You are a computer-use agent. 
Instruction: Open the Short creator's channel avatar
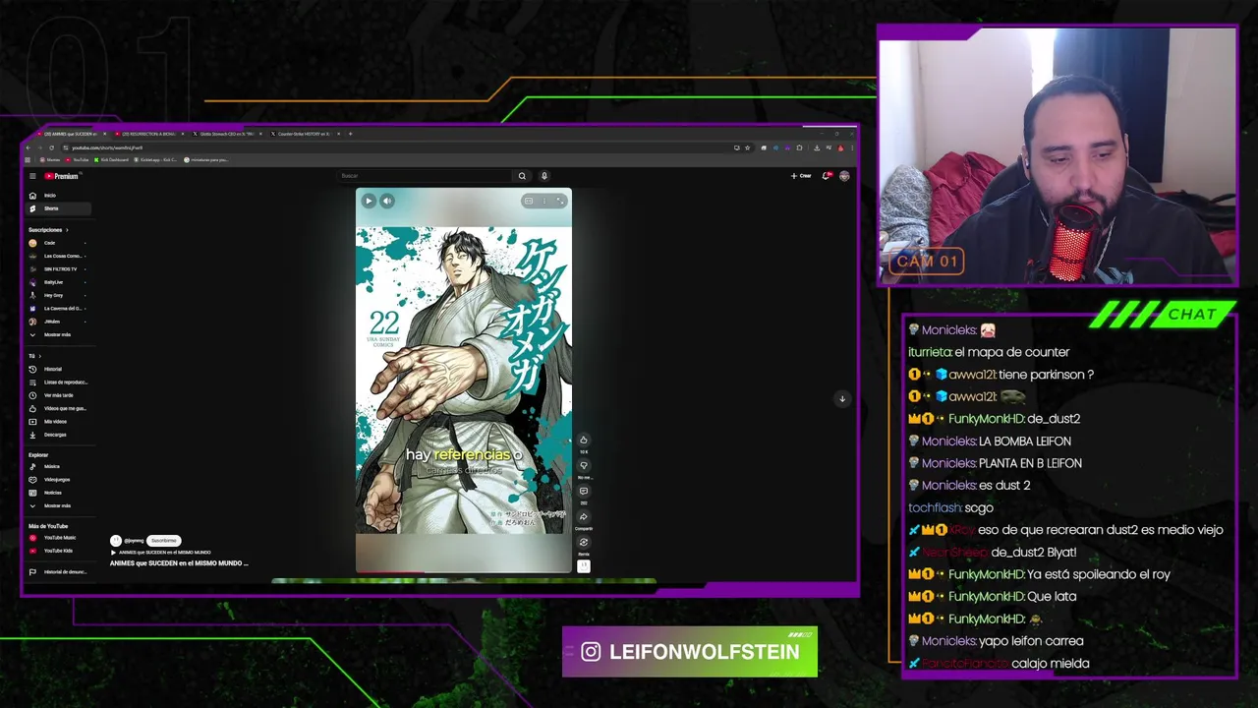[x=116, y=541]
